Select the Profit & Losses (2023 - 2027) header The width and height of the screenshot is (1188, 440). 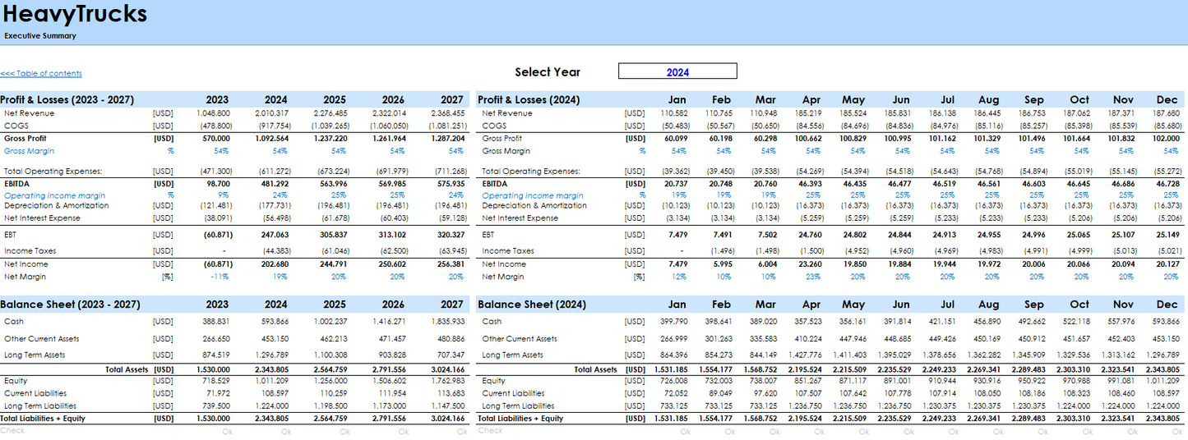coord(67,100)
